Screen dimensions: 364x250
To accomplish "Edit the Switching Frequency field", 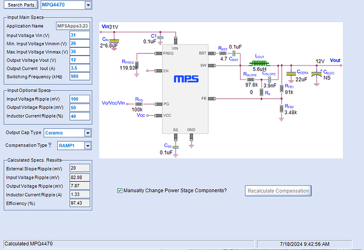I will pyautogui.click(x=80, y=76).
